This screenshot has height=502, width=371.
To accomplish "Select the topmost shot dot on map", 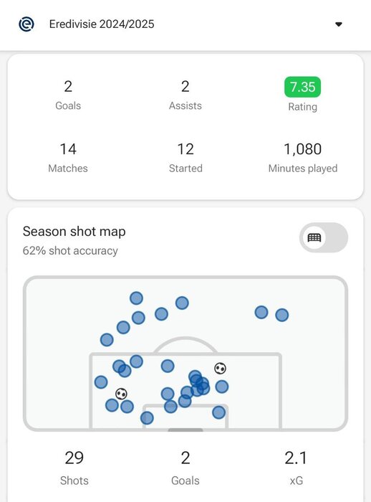I will 136,298.
